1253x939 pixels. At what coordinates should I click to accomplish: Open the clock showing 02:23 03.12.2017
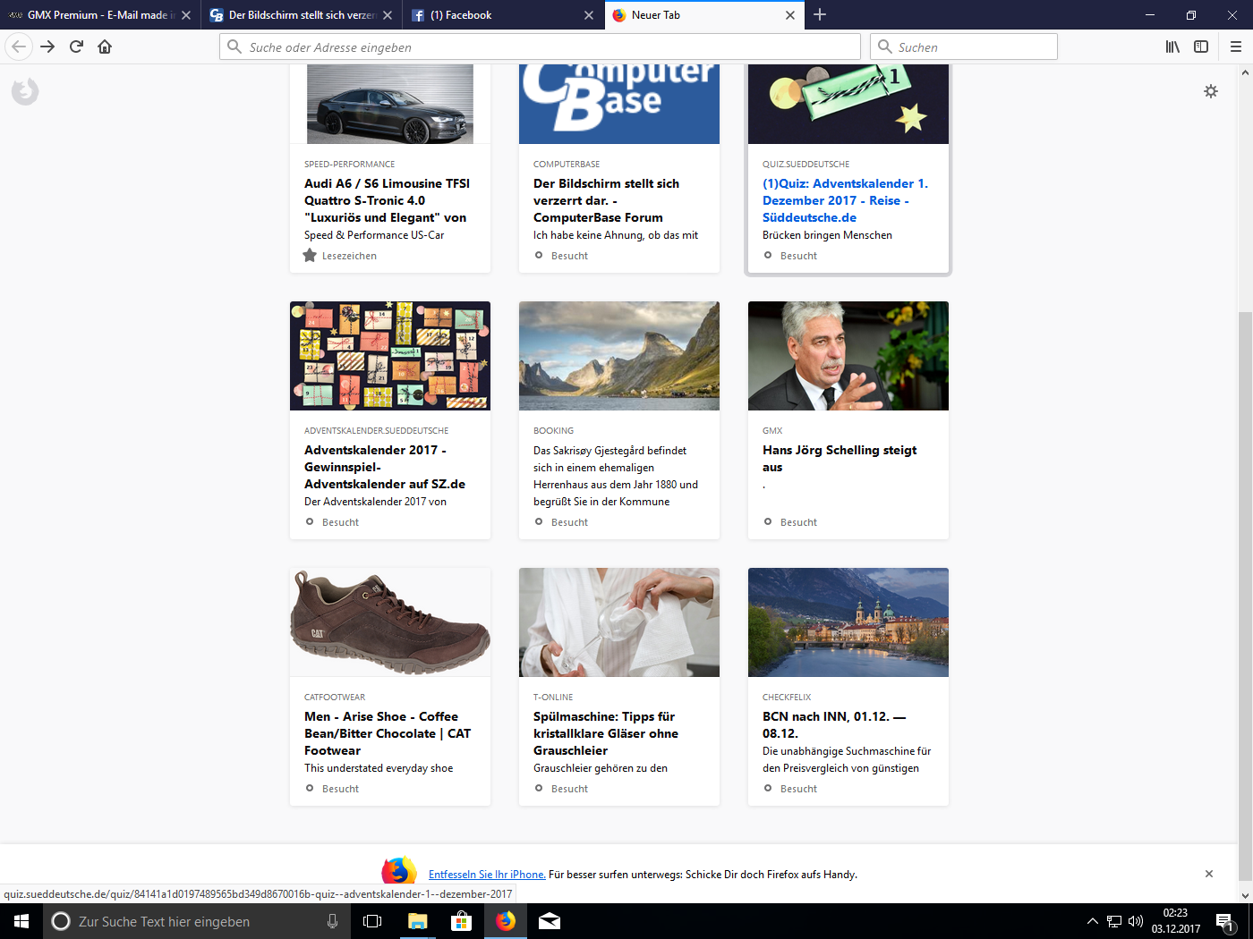[x=1175, y=921]
